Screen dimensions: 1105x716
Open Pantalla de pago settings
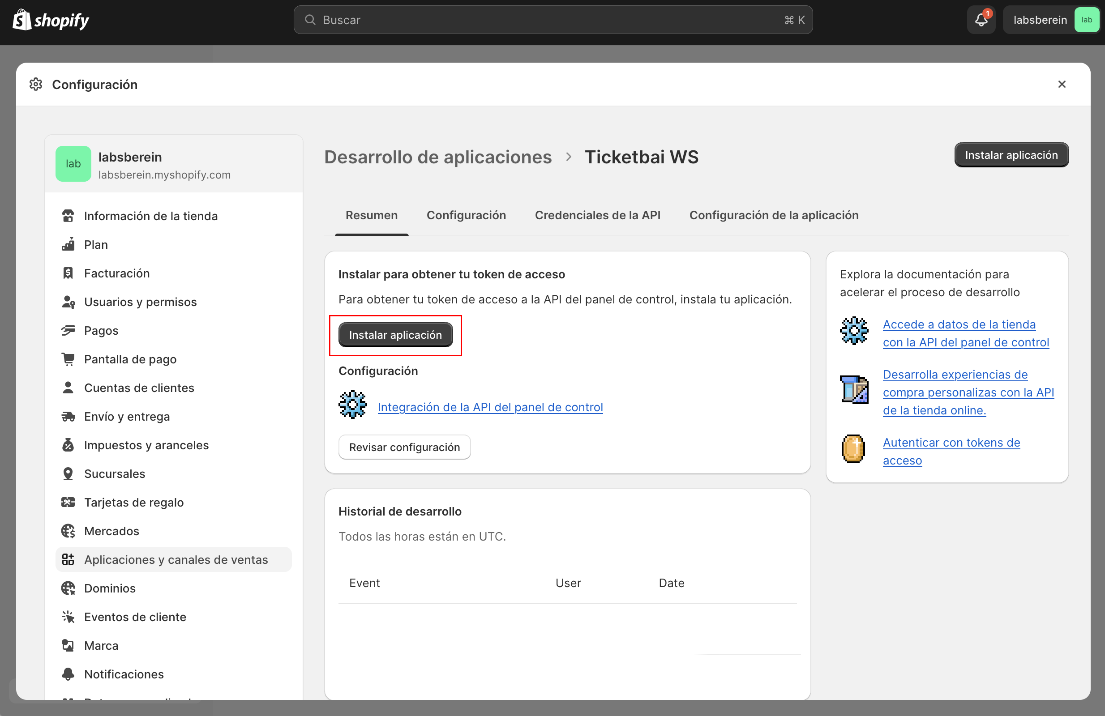click(x=129, y=359)
